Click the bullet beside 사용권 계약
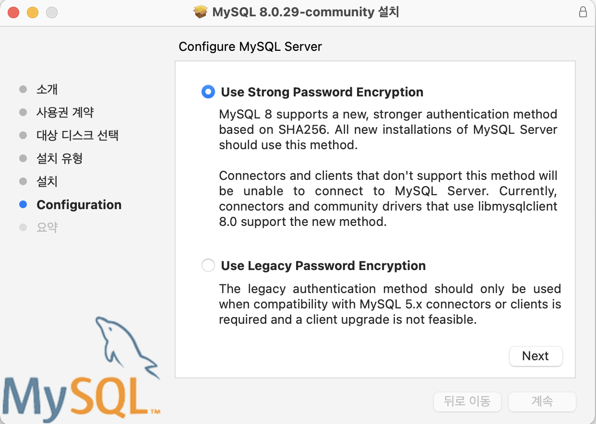Screen dimensions: 596x424 (23, 112)
